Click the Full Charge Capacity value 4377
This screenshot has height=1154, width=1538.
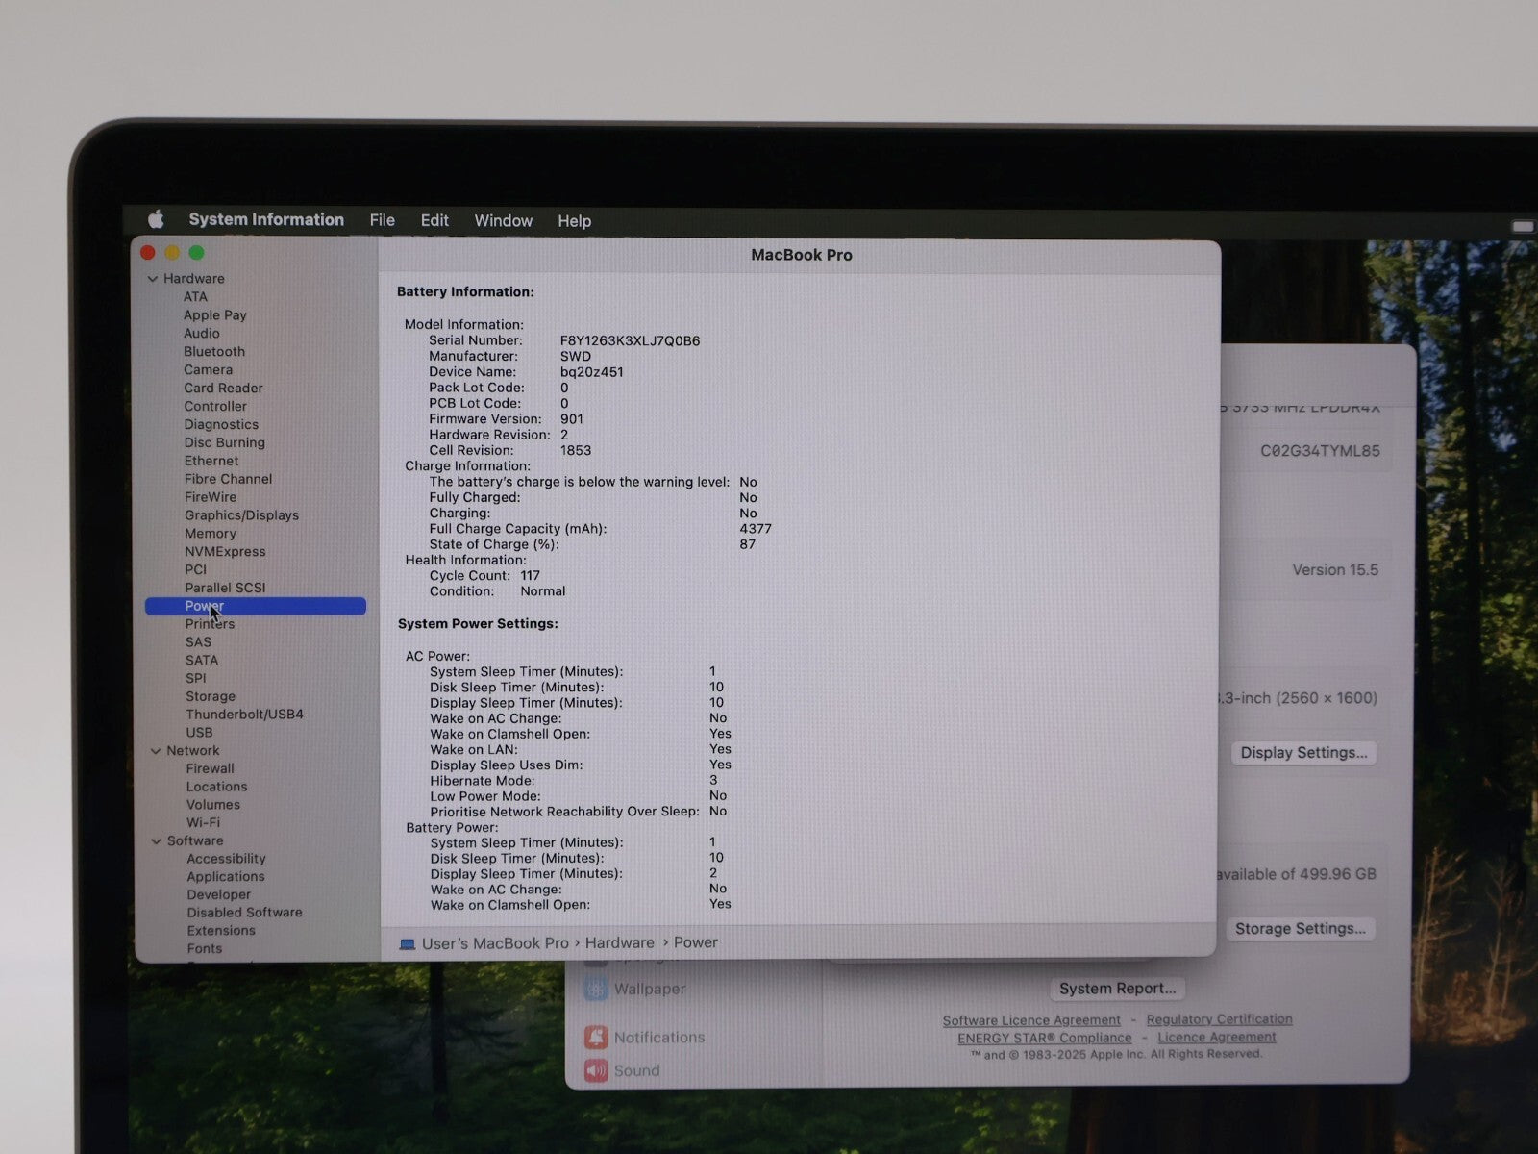click(x=756, y=529)
